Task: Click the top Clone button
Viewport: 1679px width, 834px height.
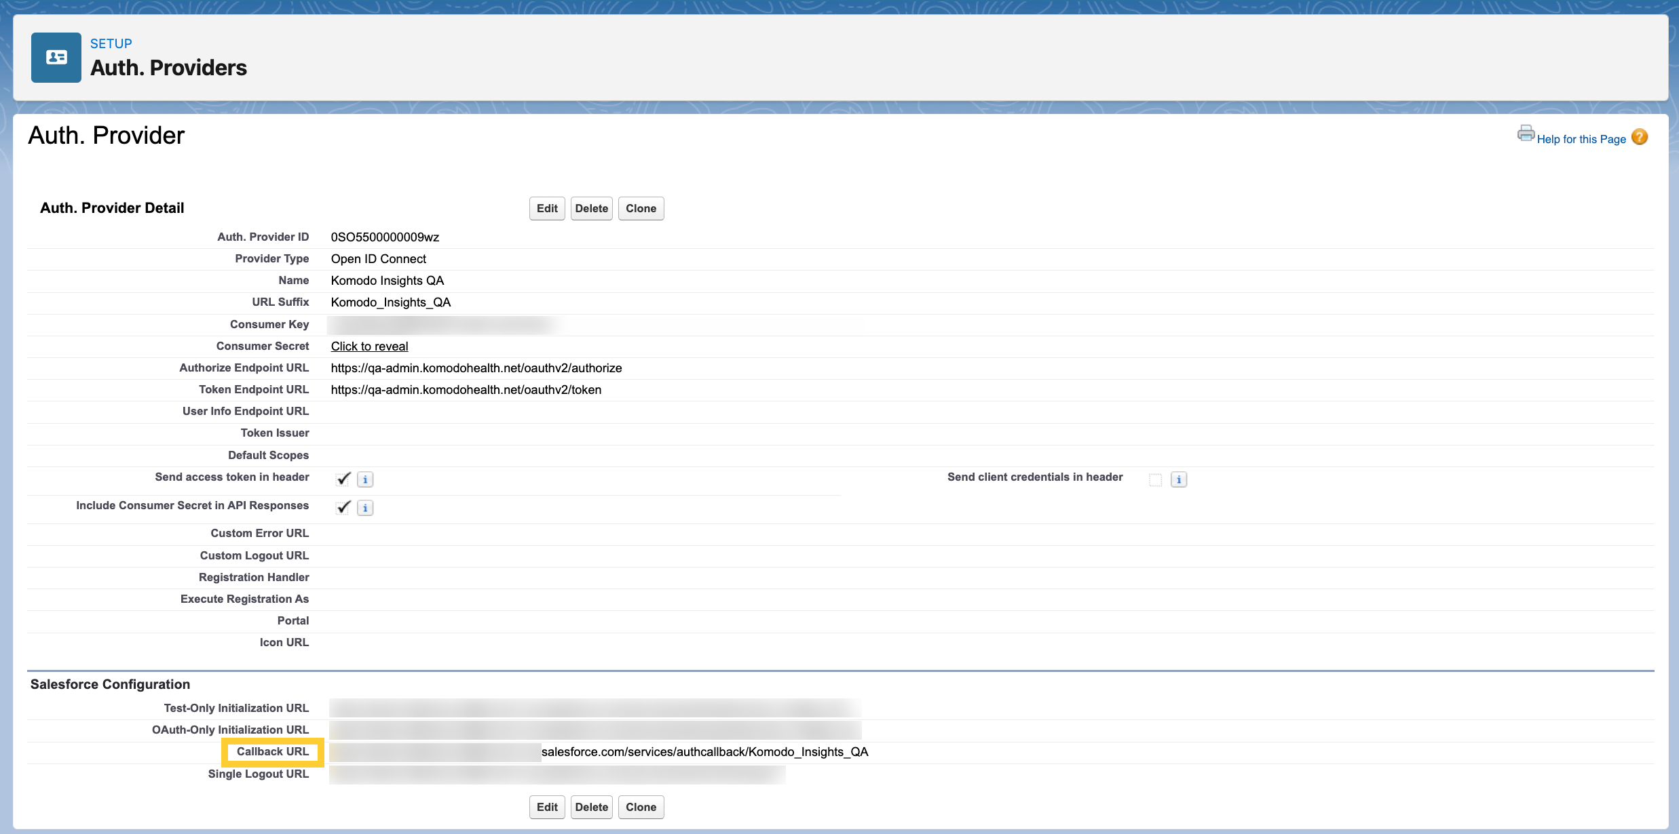Action: (641, 209)
